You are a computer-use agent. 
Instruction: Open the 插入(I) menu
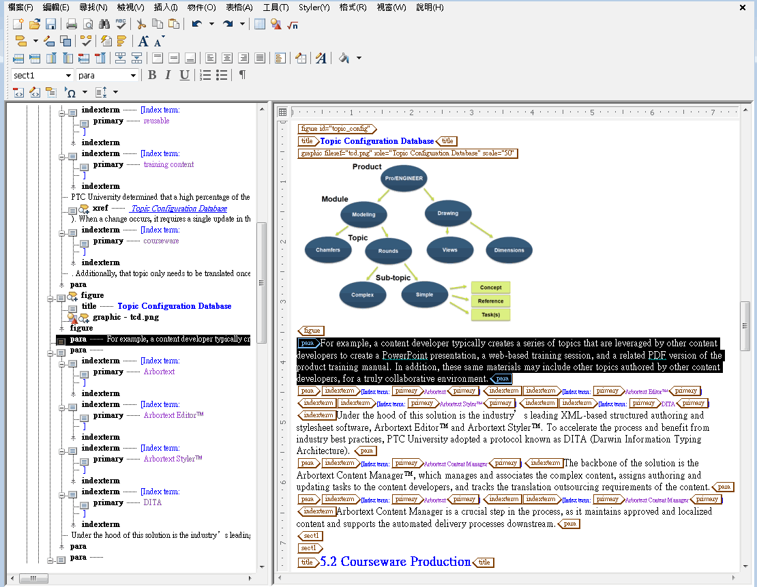pyautogui.click(x=166, y=7)
